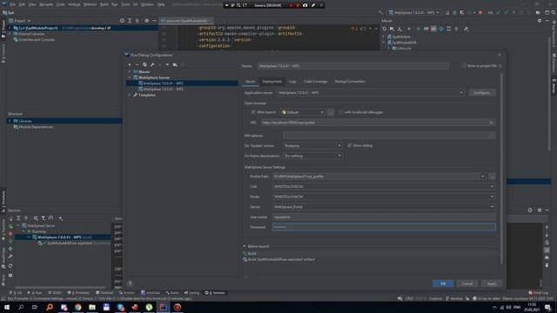Enable with JavaScript debugger checkbox

(x=341, y=112)
